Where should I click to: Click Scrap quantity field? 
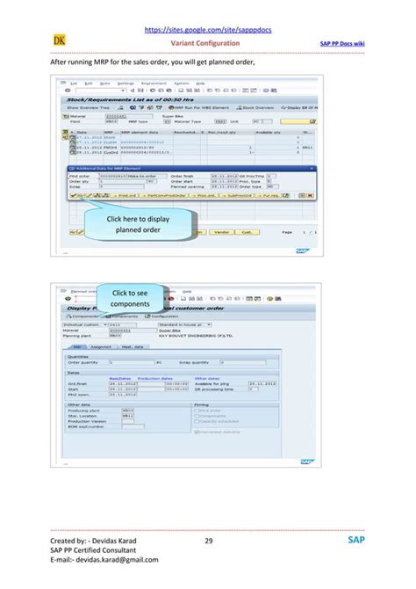(243, 362)
